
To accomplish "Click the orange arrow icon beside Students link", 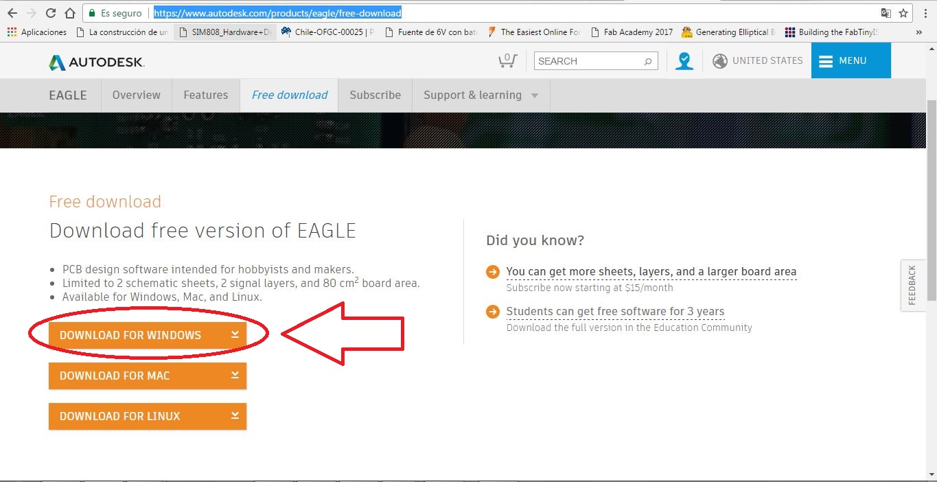I will tap(492, 312).
